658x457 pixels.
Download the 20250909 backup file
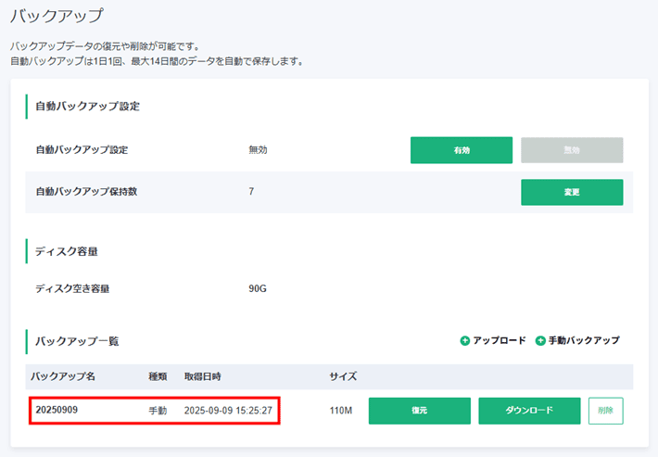point(529,411)
